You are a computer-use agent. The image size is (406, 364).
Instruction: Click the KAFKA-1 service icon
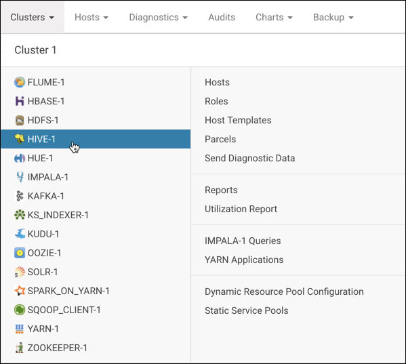tap(20, 196)
